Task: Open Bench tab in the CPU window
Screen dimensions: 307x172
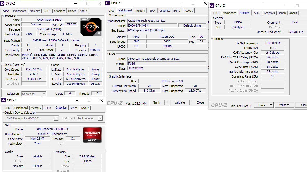Action: tap(72, 11)
